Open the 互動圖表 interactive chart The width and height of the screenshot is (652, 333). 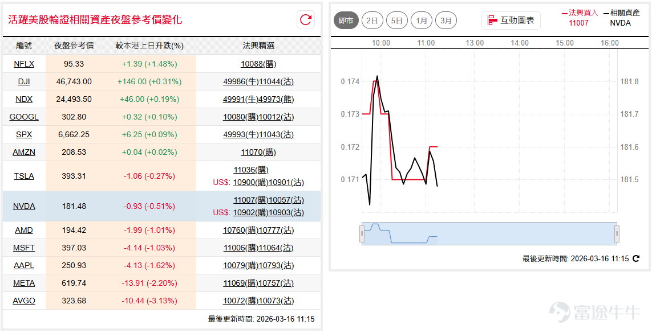(x=511, y=20)
